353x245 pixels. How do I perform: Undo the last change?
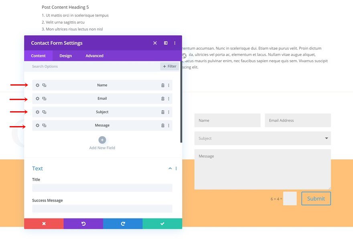coord(83,223)
